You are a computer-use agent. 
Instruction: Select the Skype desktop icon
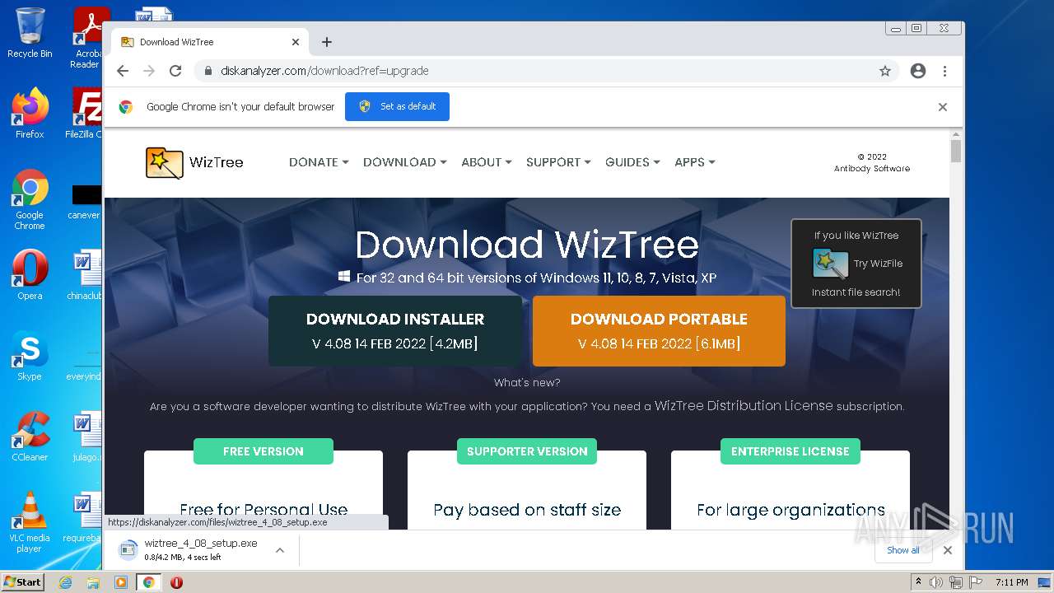click(x=30, y=356)
